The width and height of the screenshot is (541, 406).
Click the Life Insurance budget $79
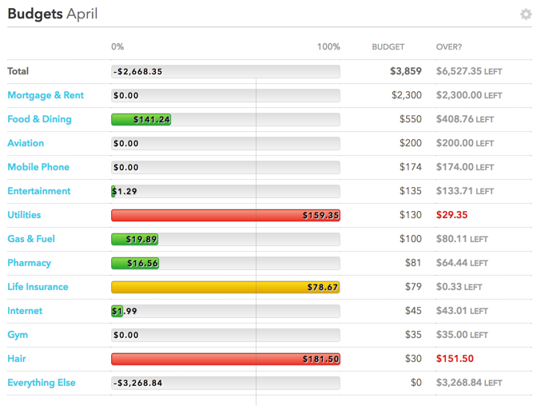pyautogui.click(x=413, y=287)
